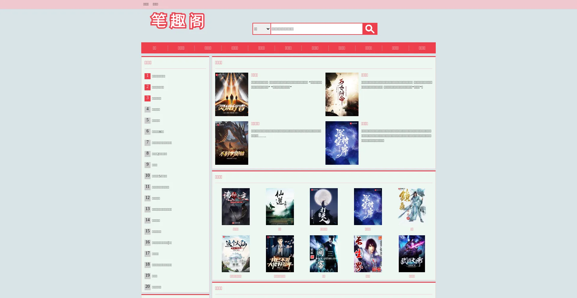
Task: Open the 诡秘之主 cover in the grid
Action: click(236, 206)
